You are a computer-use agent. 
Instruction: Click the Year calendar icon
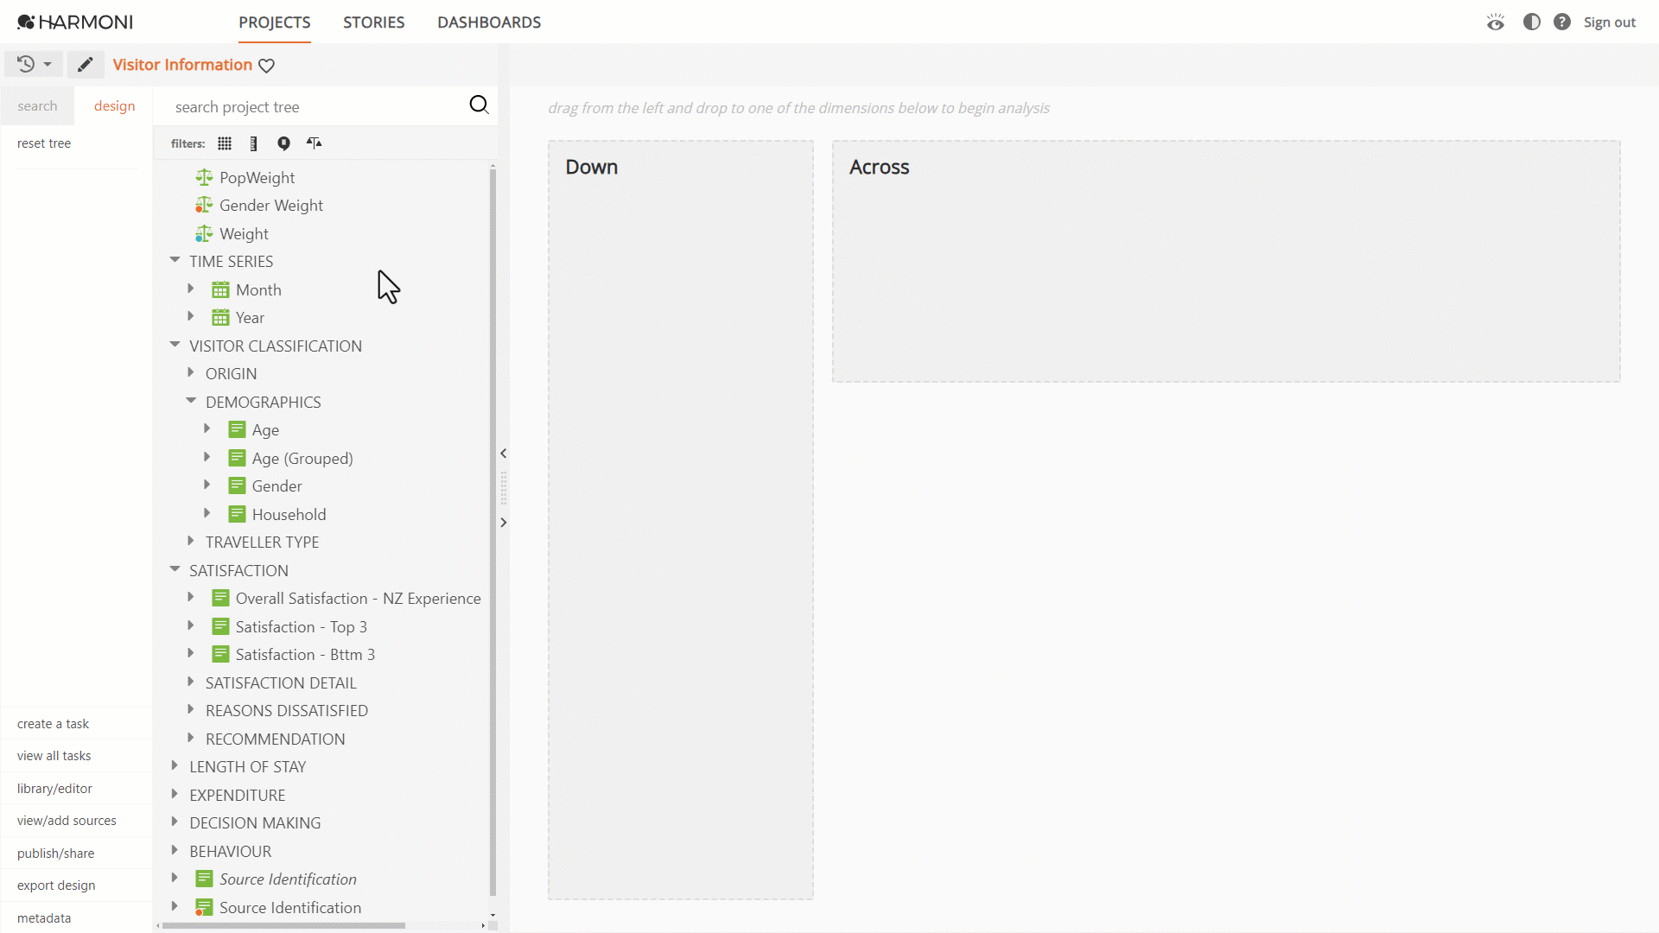[x=220, y=318]
